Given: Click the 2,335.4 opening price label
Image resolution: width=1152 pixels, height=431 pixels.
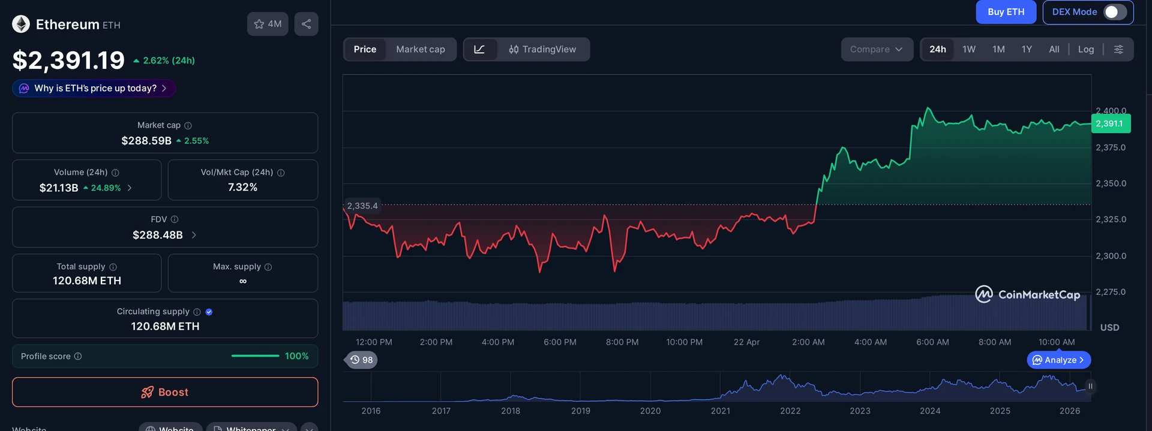Looking at the screenshot, I should [x=362, y=206].
